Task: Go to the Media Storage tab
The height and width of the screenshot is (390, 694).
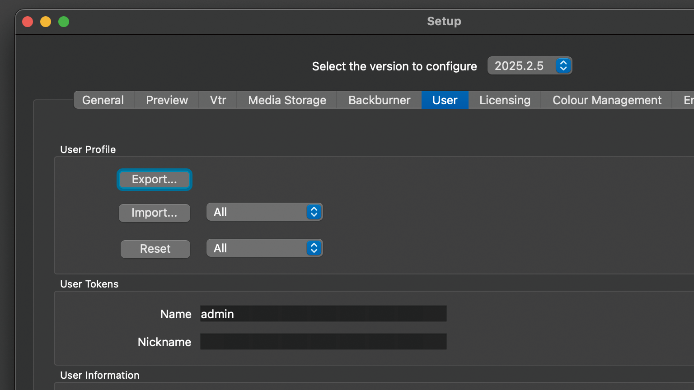Action: click(287, 100)
